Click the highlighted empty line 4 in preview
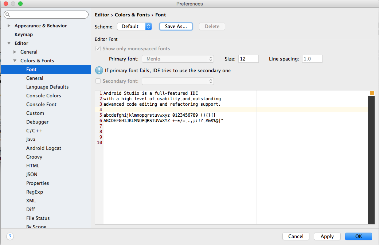Screen dimensions: 379x245 coord(236,110)
